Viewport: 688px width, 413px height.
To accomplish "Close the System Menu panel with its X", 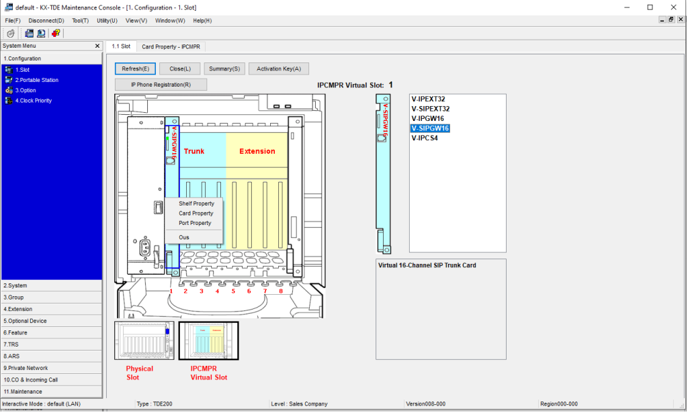I will 97,46.
